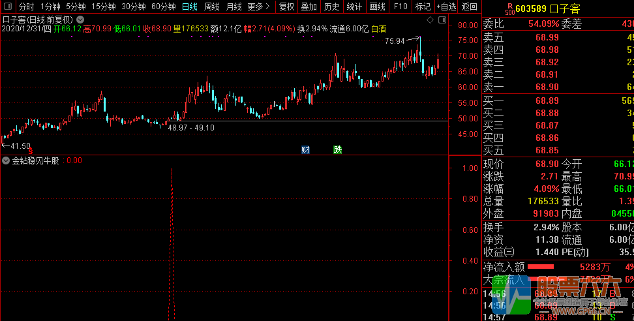Click the 净资 value 11.38
The image size is (634, 321).
click(x=547, y=239)
